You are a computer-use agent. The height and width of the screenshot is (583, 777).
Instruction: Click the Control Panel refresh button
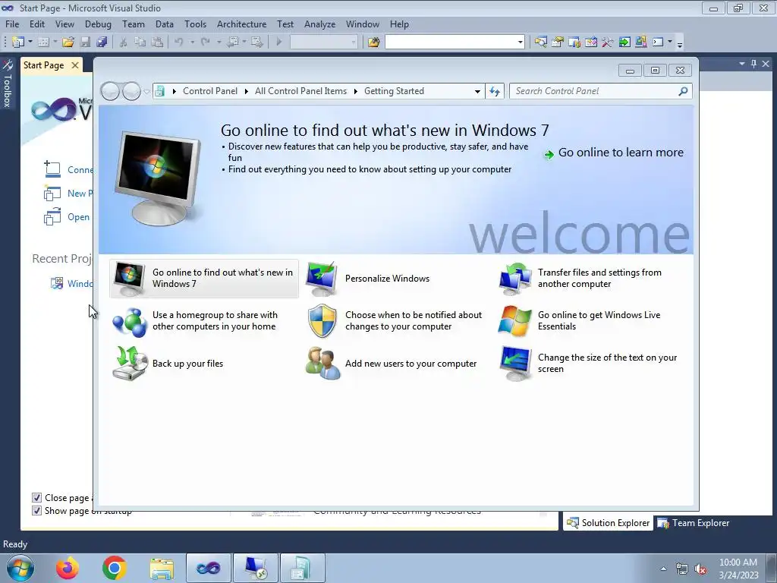pyautogui.click(x=495, y=91)
